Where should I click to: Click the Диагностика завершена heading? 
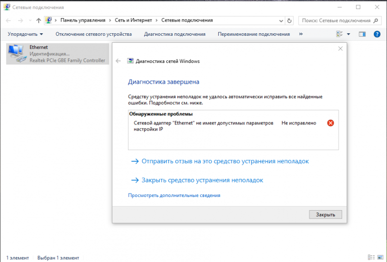163,82
